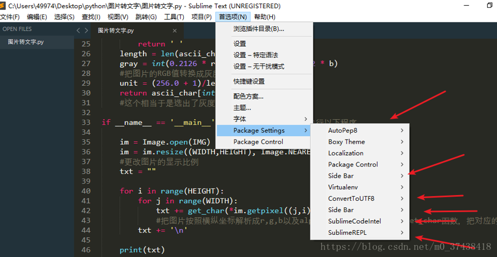Expand the ConvertToUTF8 submenu
Viewport: 497px width, 257px height.
360,199
